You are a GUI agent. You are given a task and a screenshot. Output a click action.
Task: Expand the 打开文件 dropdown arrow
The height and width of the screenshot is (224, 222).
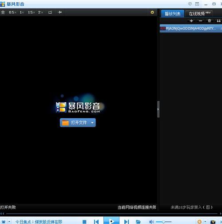(x=92, y=123)
